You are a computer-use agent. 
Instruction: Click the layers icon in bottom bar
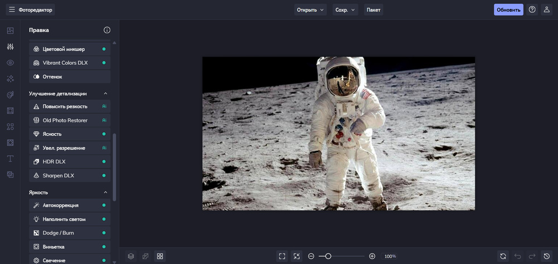point(131,256)
